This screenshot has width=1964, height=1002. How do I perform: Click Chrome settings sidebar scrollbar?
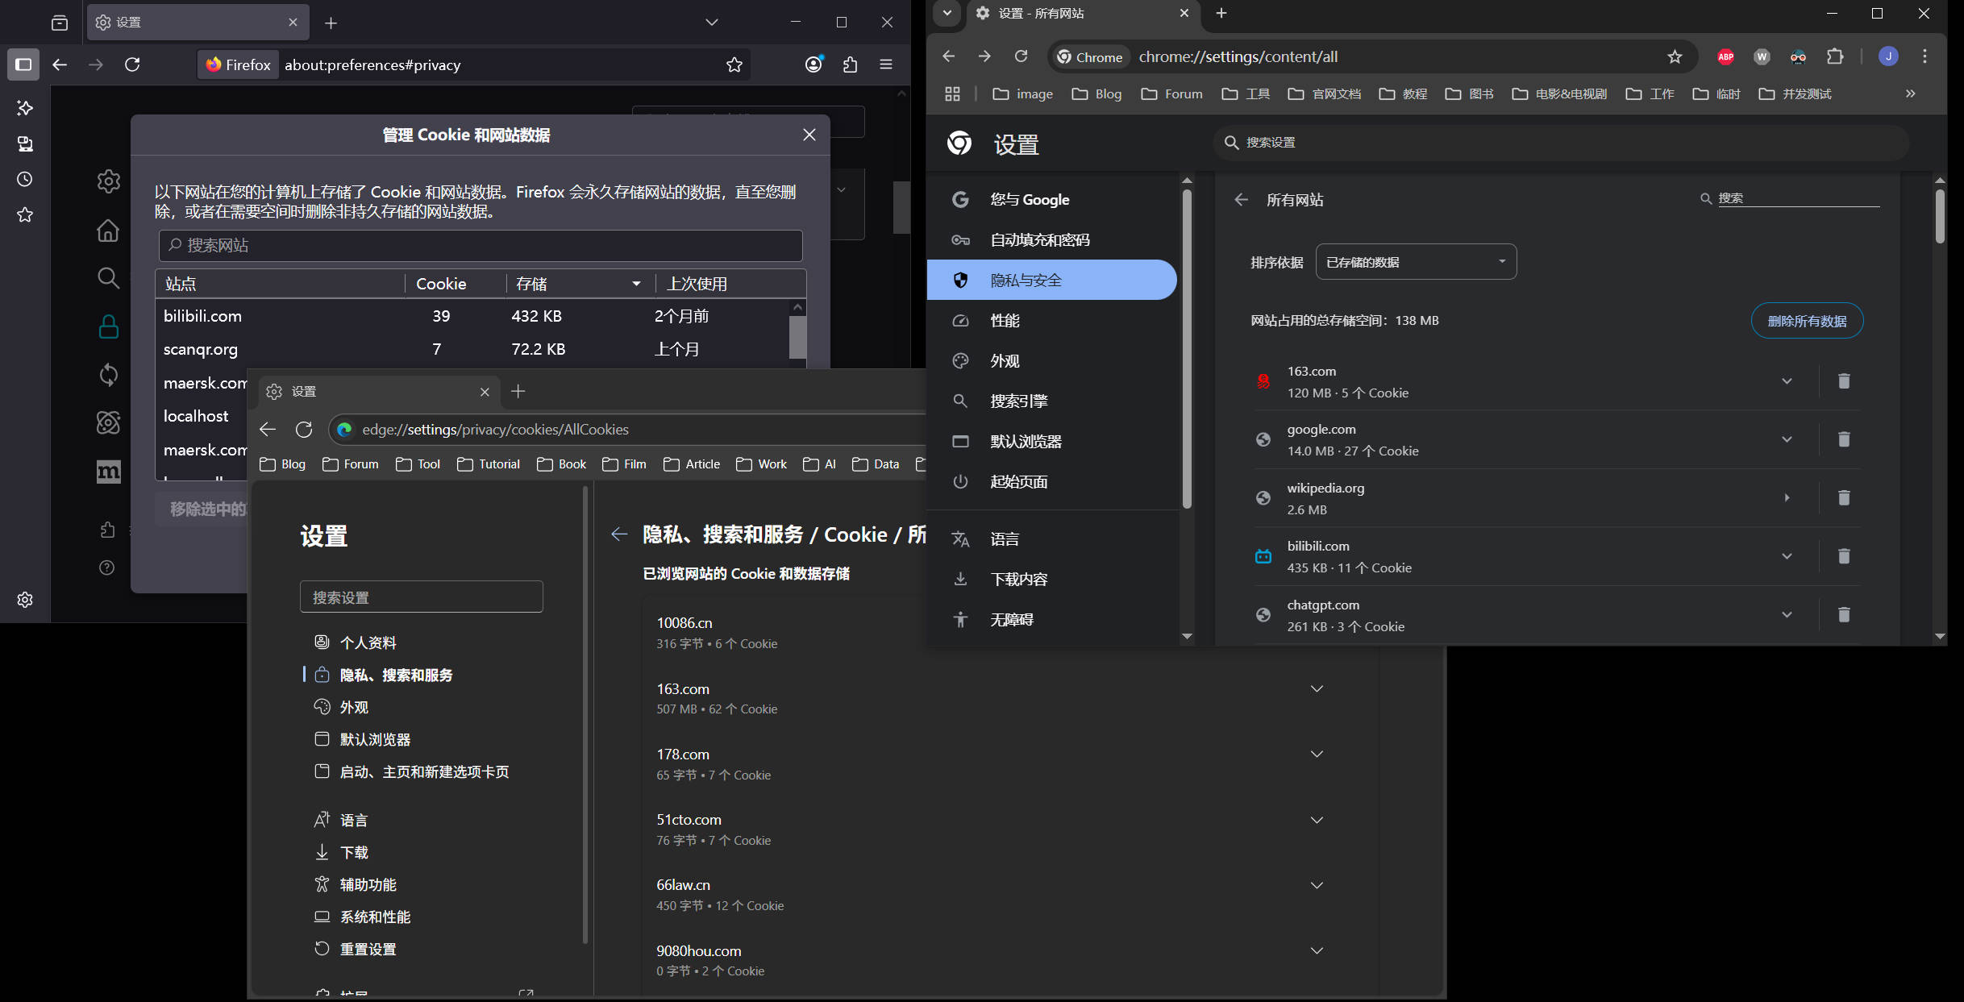click(x=1187, y=349)
